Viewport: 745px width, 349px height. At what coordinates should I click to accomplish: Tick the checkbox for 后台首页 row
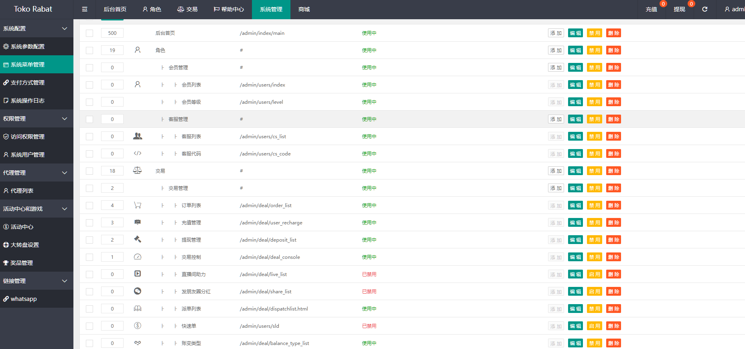coord(89,33)
